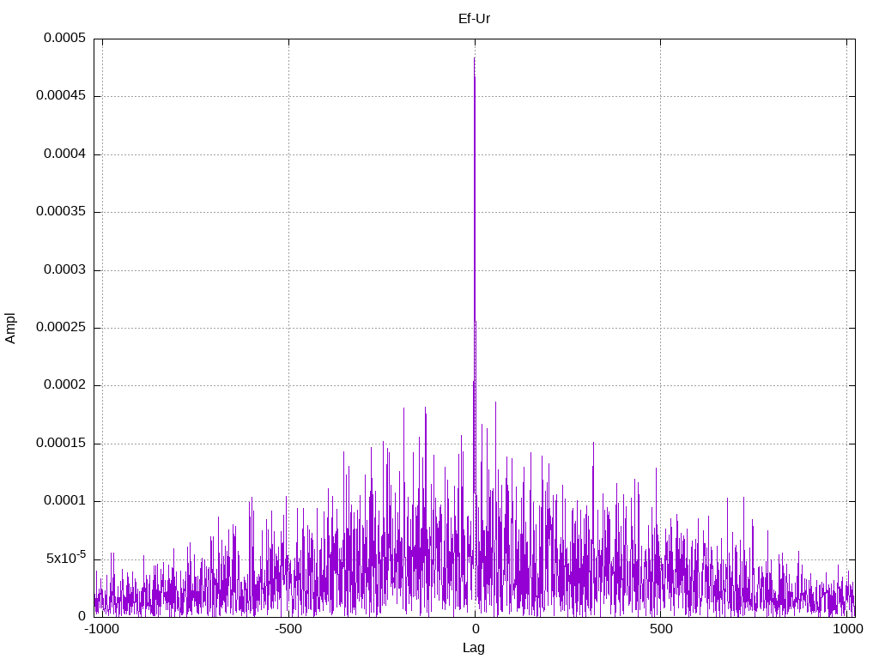Click y-axis tick label 0.00045
The height and width of the screenshot is (659, 879).
point(61,96)
